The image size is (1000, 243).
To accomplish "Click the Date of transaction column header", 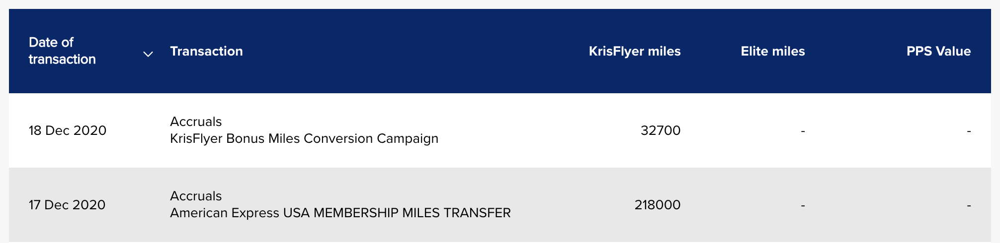I will click(x=62, y=51).
